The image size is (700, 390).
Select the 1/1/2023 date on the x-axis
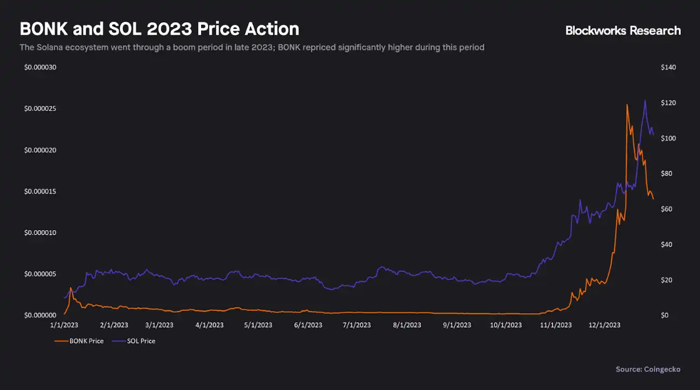(63, 325)
